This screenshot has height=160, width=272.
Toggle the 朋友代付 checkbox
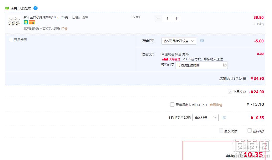coord(221,130)
